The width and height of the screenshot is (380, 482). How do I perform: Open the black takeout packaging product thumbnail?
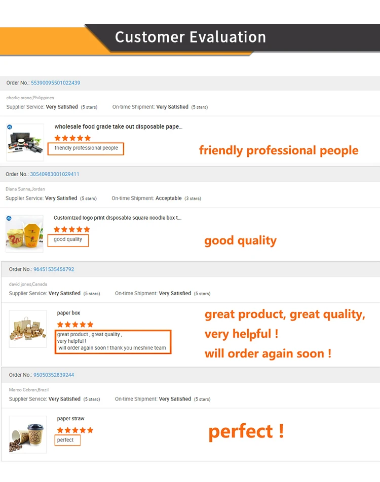point(25,142)
